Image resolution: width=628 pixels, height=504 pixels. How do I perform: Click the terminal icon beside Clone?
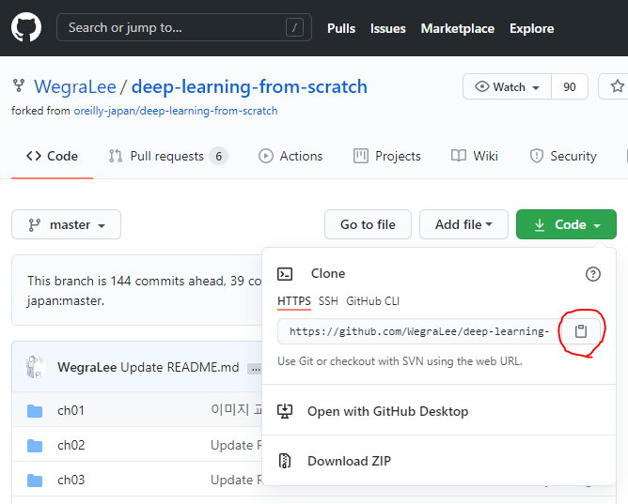pyautogui.click(x=285, y=274)
